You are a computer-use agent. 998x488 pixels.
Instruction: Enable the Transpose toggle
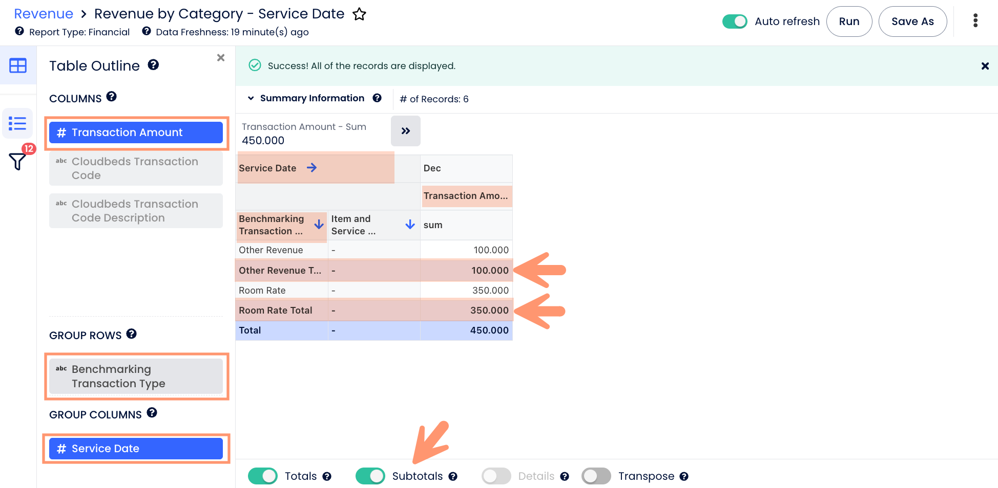coord(596,476)
